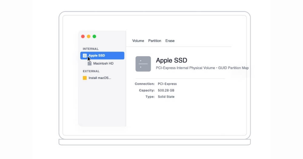Click the PCI-Express connection value

click(x=167, y=84)
